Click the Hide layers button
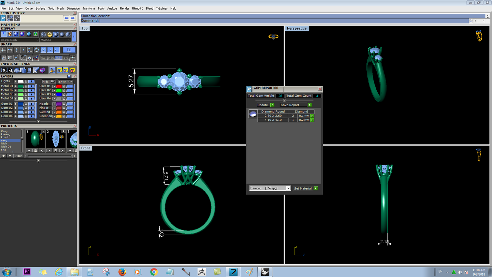This screenshot has height=277, width=492. click(x=49, y=82)
